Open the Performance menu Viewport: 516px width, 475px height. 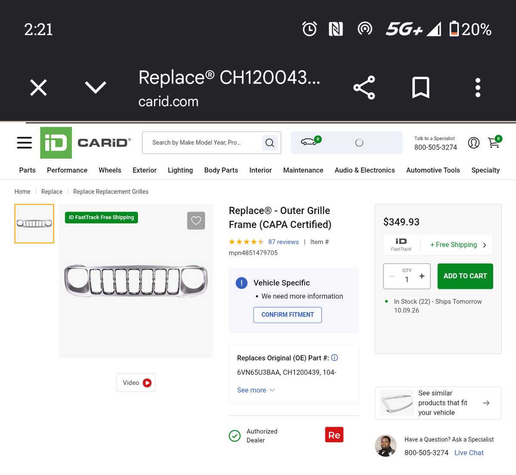point(67,170)
